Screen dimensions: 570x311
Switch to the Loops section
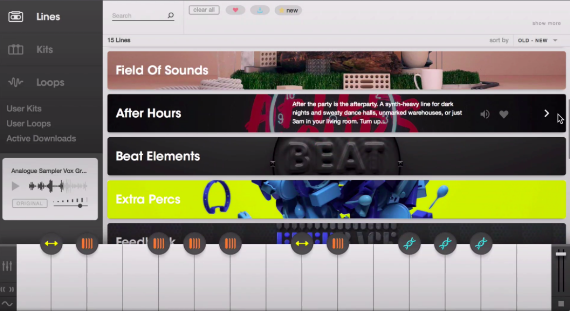point(50,82)
